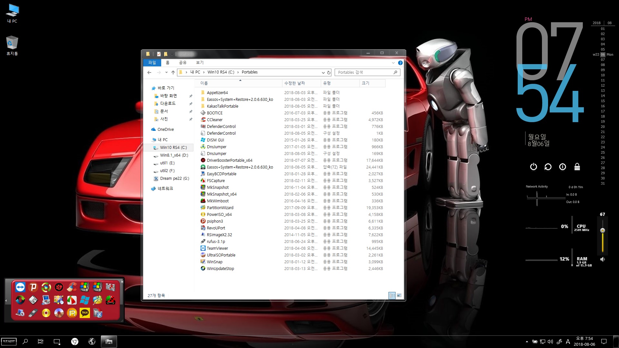Open BOOTICE floppy-disk icon in launcher dock
The width and height of the screenshot is (619, 348).
[33, 300]
